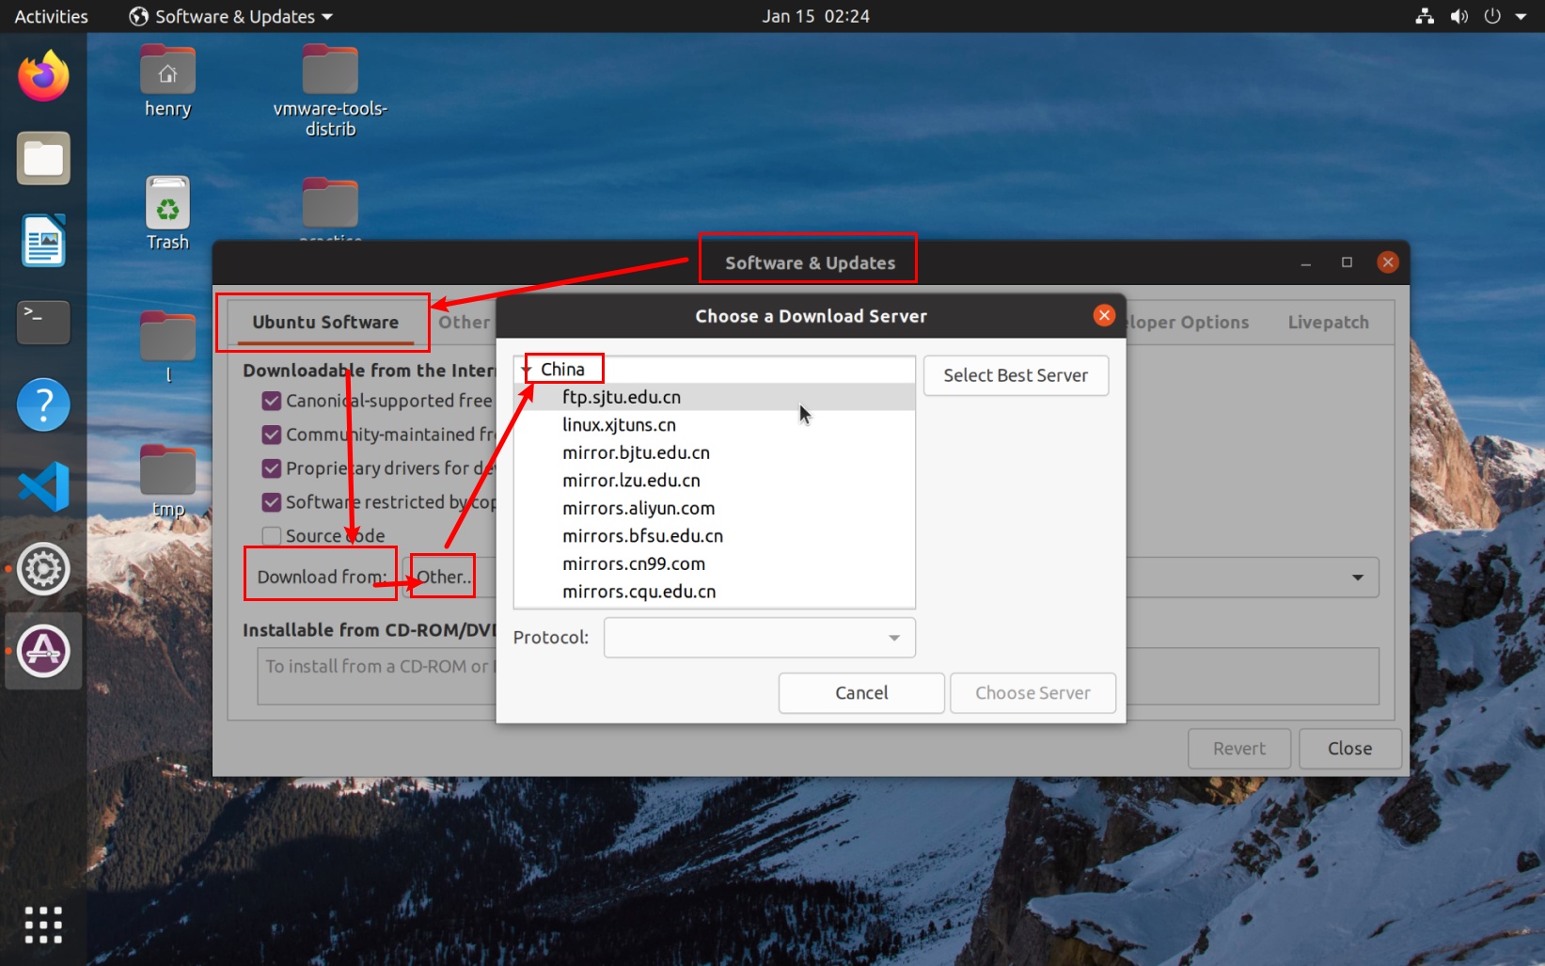Open the Help icon in the dock
The height and width of the screenshot is (966, 1545).
[43, 404]
